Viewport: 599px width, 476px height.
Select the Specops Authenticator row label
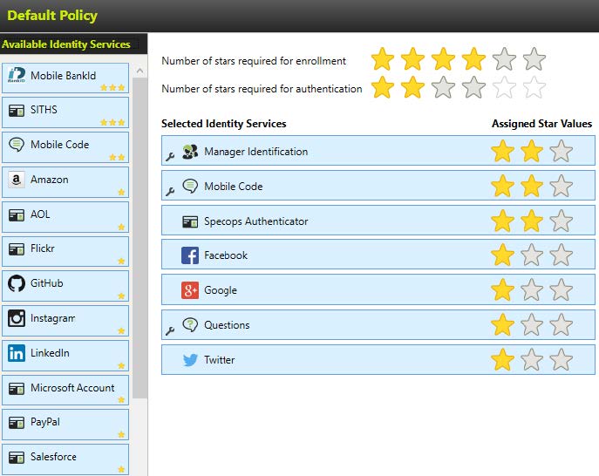tap(255, 221)
